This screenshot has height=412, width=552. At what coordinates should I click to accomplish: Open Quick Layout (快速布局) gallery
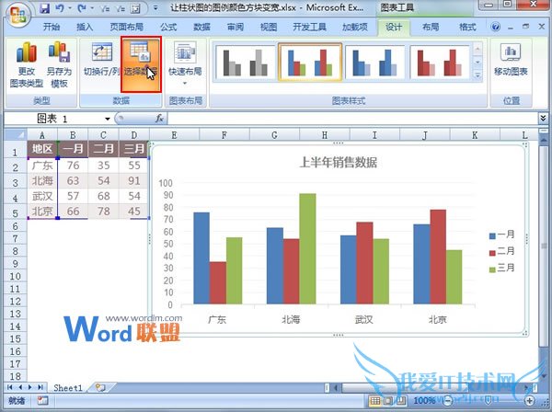tap(185, 63)
